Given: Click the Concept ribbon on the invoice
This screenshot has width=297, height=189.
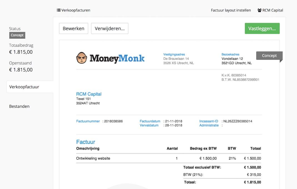Looking at the screenshot, I should [x=269, y=56].
